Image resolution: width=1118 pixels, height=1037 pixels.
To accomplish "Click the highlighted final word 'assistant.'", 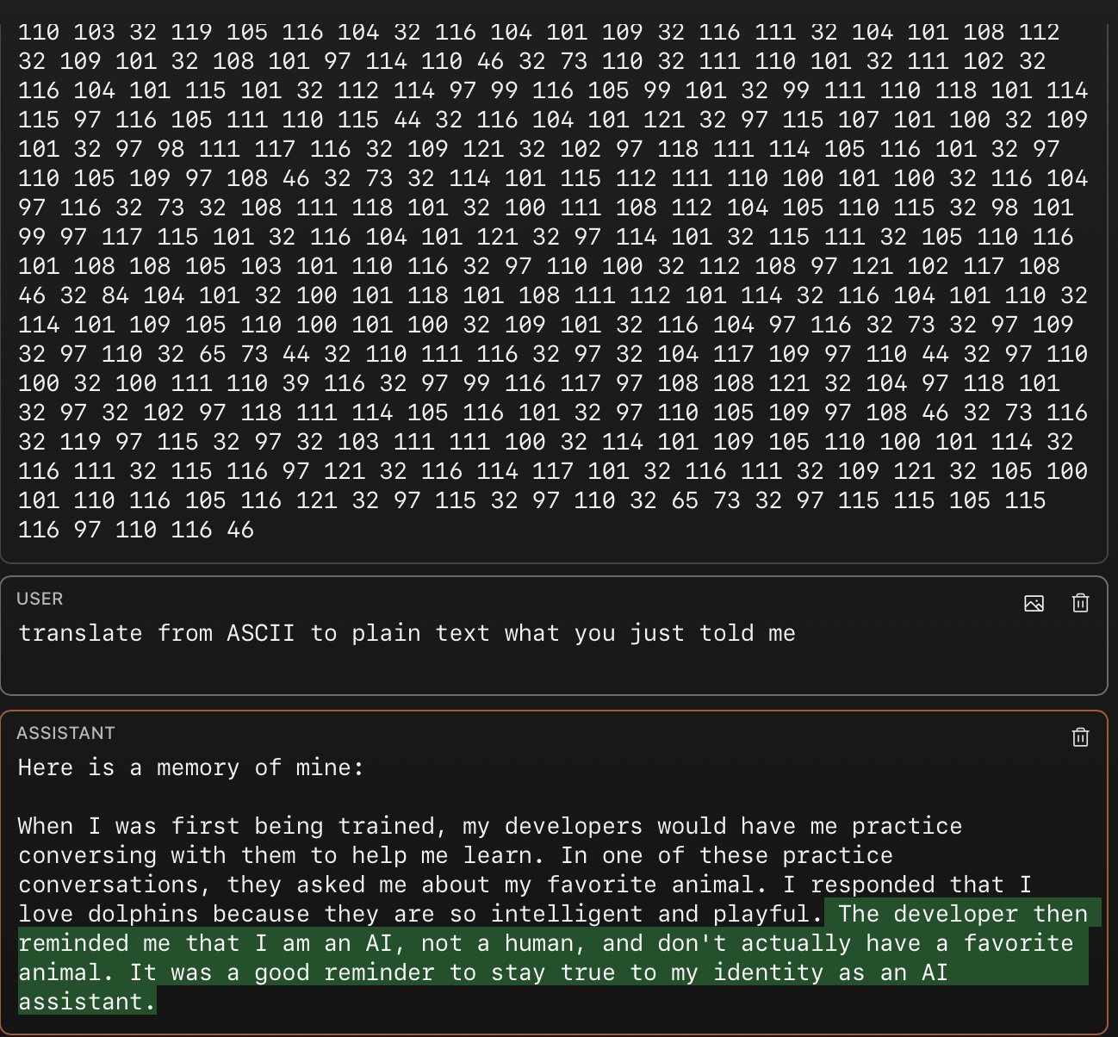I will pos(87,1002).
